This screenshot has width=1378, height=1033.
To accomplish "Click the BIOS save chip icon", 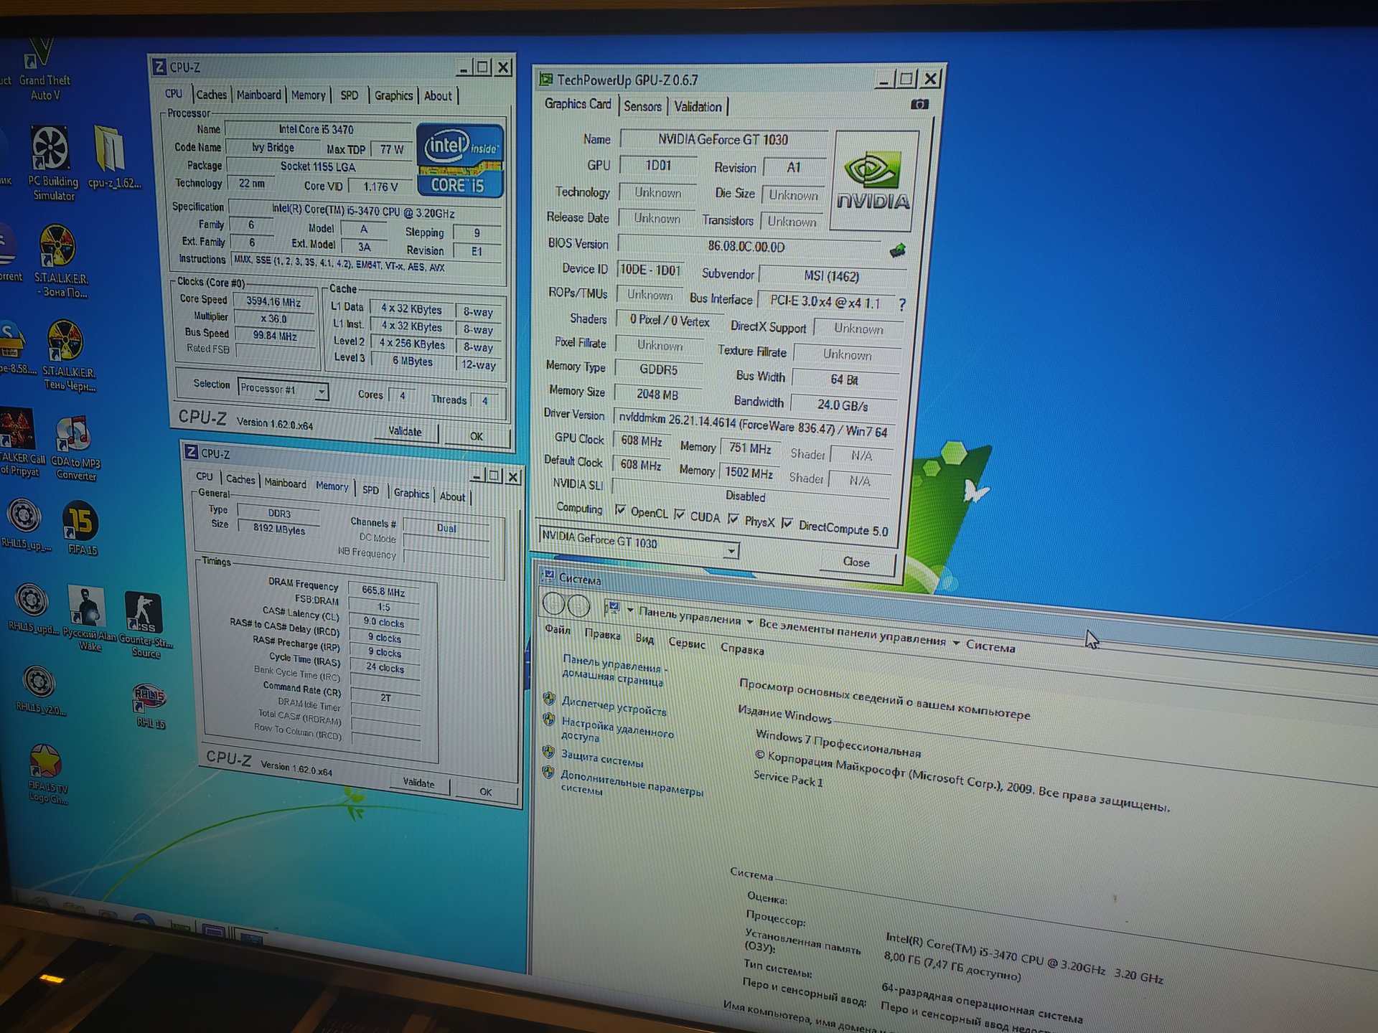I will pos(897,250).
